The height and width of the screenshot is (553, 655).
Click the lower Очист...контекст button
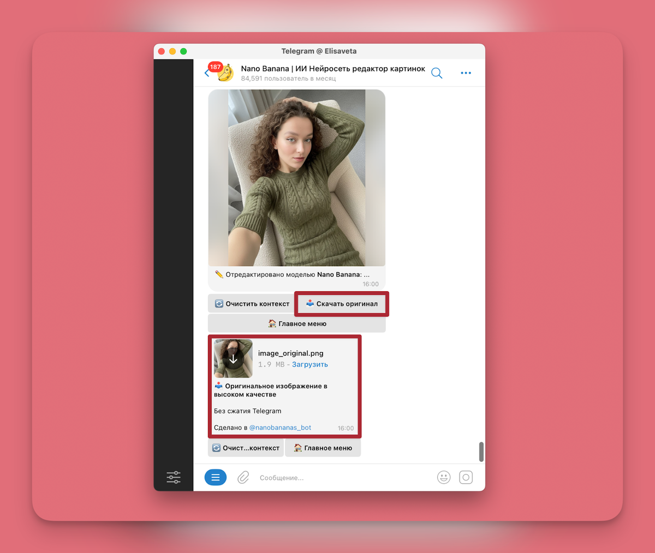(x=246, y=448)
